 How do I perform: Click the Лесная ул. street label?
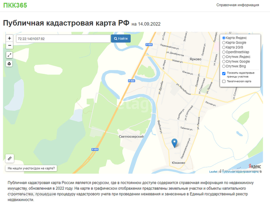(x=210, y=104)
